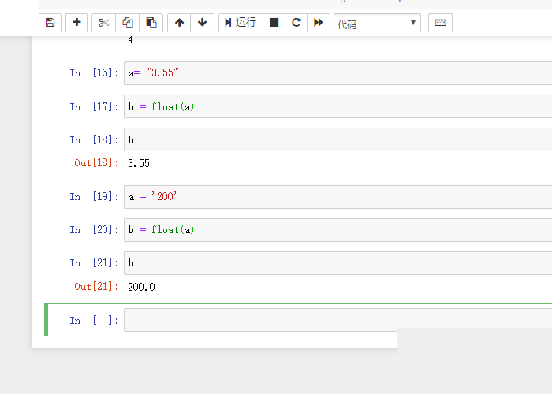Restart kernel and run all cells icon
The height and width of the screenshot is (394, 552).
coord(319,23)
